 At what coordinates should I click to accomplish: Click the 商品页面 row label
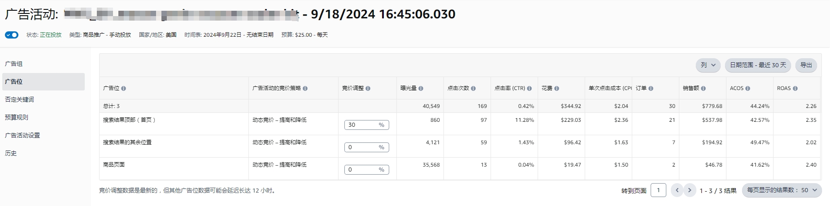click(x=114, y=165)
